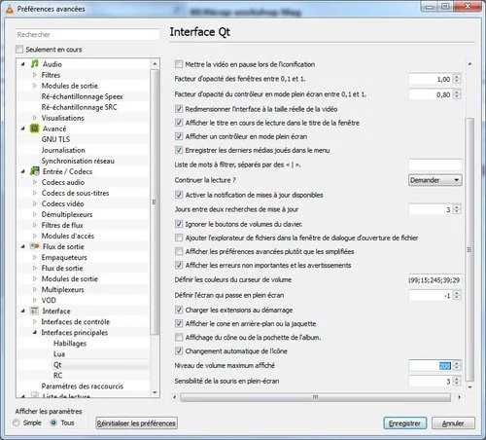Select the Simple radio button
The width and height of the screenshot is (486, 440).
point(17,422)
